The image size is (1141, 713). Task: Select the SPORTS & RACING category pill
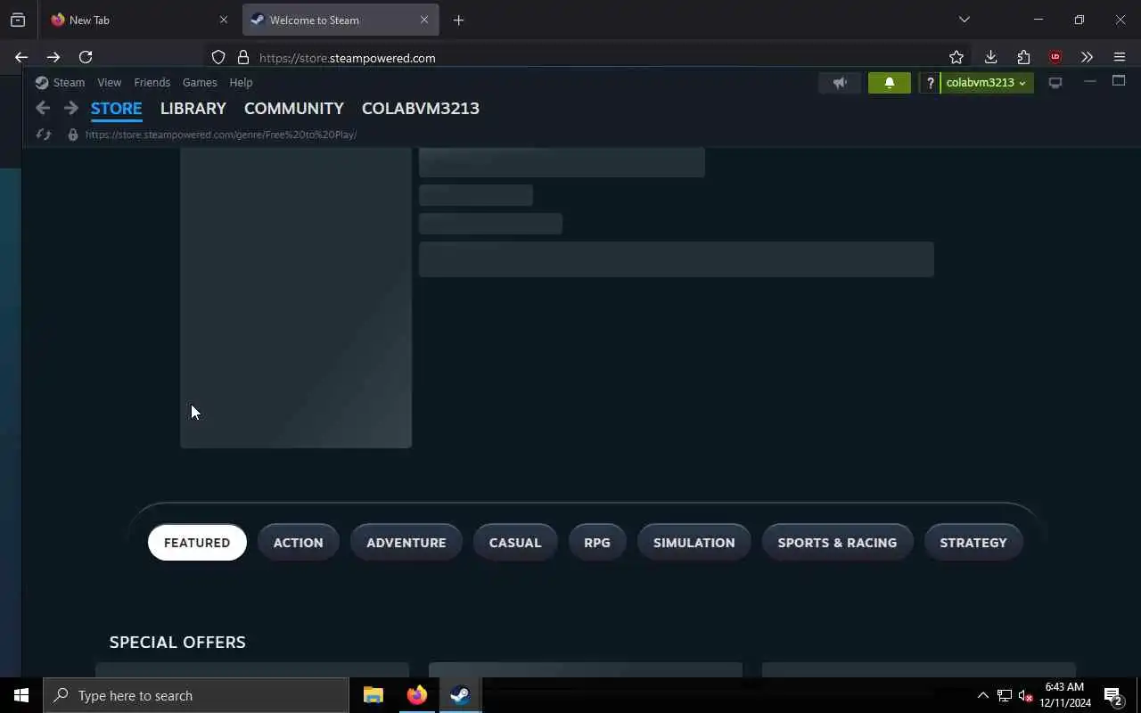click(x=837, y=543)
